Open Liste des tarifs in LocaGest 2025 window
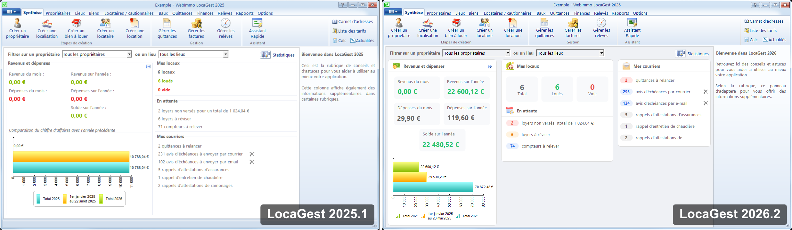The image size is (792, 230). click(349, 31)
